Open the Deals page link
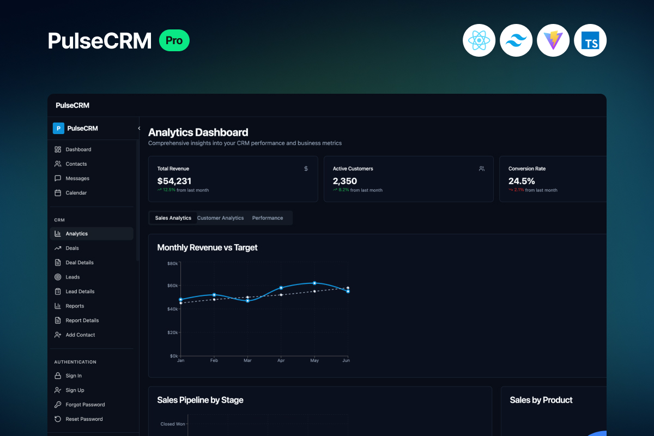The height and width of the screenshot is (436, 654). (92, 248)
